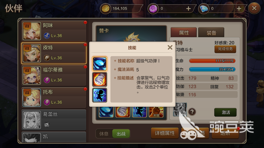This screenshot has width=264, height=148.
Task: Toggle companion to 出战 battle state
Action: click(x=121, y=134)
